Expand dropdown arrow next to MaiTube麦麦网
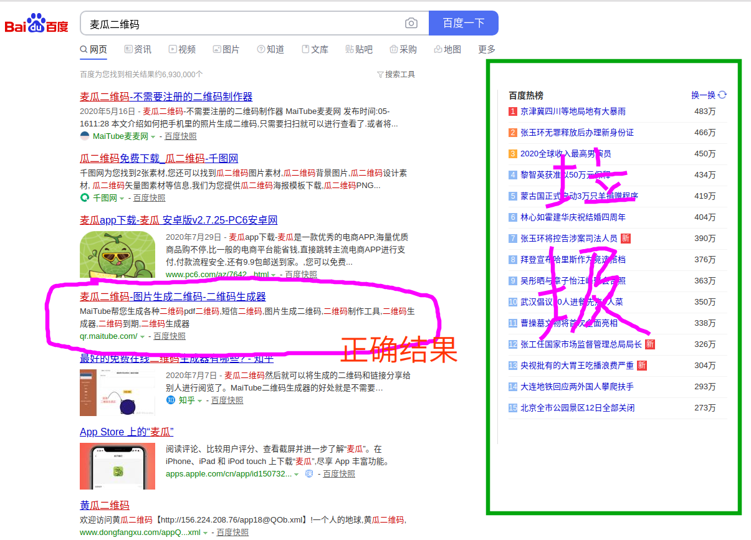Viewport: 751px width, 540px height. [x=153, y=137]
